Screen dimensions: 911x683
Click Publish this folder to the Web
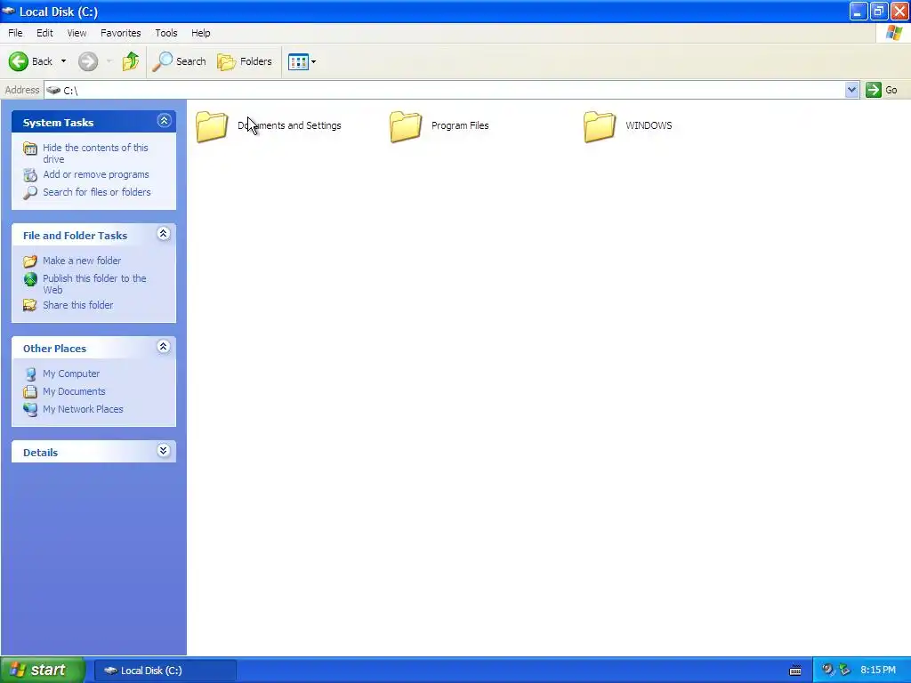tap(94, 284)
